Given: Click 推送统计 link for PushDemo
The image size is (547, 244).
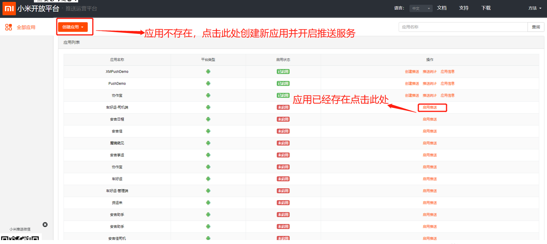Looking at the screenshot, I should (429, 84).
